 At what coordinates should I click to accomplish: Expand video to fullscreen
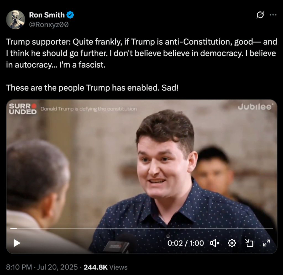coord(266,243)
